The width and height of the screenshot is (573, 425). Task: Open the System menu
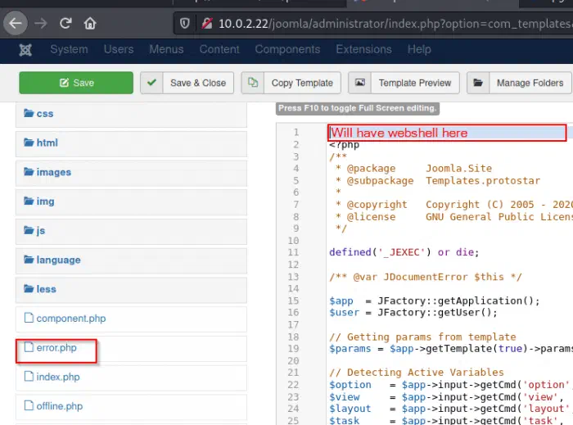69,49
